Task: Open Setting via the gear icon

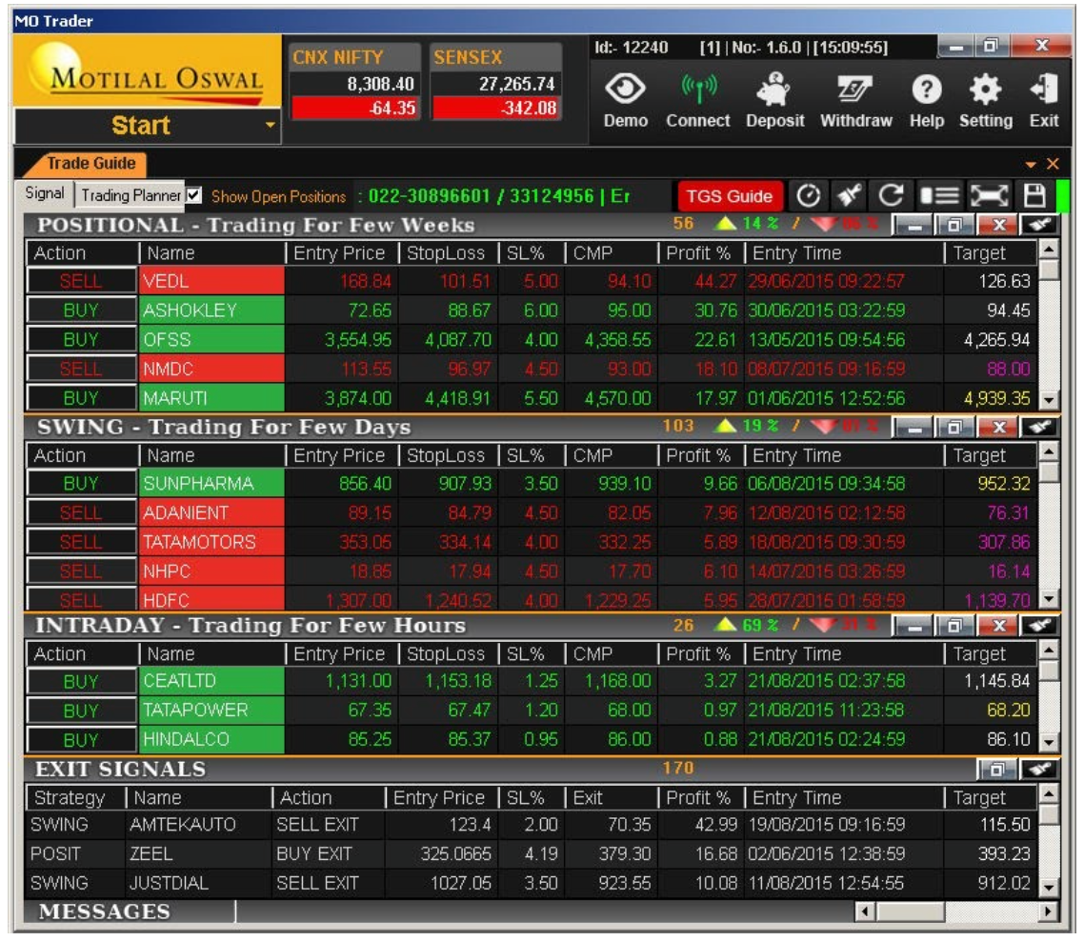Action: [x=985, y=90]
